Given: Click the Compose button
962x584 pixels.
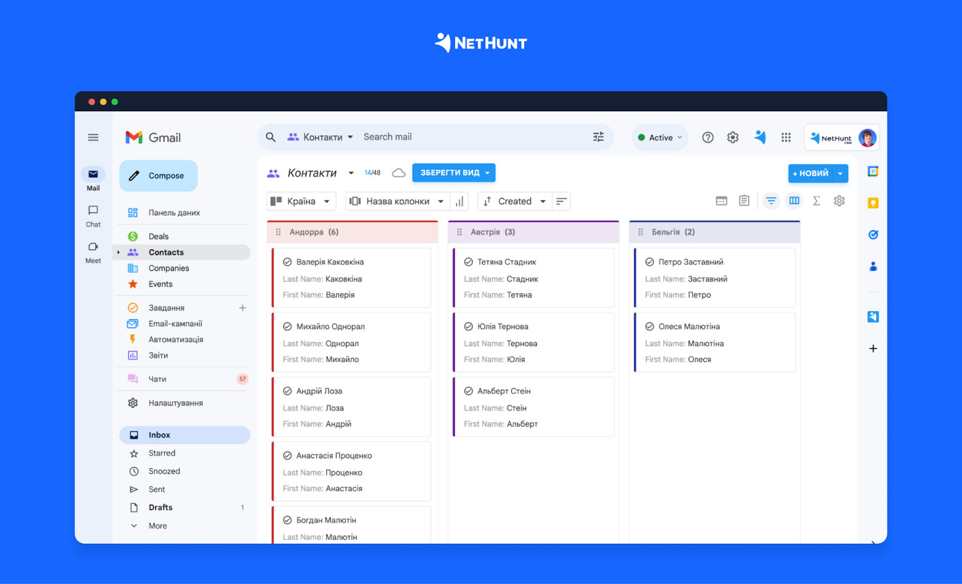Looking at the screenshot, I should pyautogui.click(x=158, y=176).
